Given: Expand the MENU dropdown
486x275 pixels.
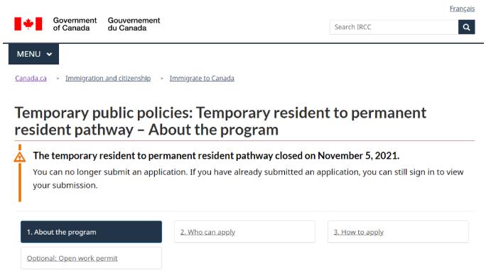Looking at the screenshot, I should (x=34, y=54).
